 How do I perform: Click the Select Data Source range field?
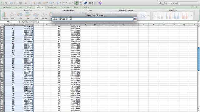[93, 19]
